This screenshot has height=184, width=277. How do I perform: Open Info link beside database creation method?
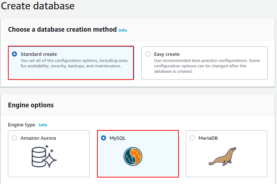point(123,30)
